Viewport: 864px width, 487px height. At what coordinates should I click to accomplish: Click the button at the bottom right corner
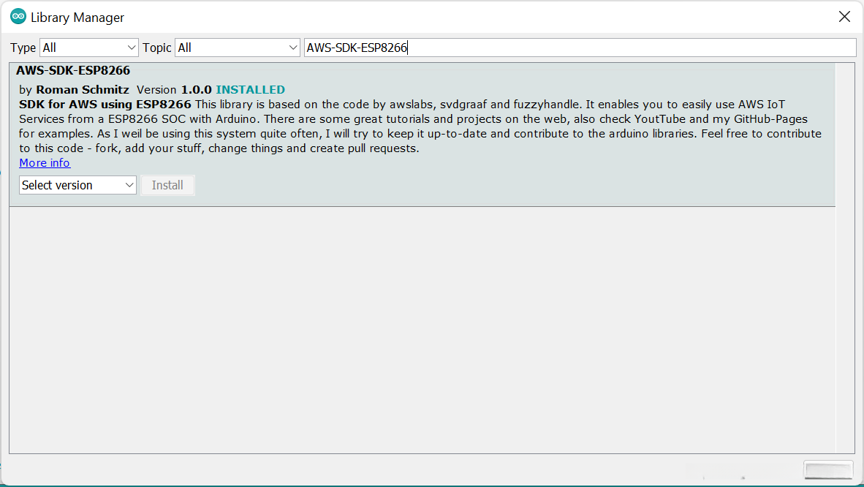click(828, 470)
